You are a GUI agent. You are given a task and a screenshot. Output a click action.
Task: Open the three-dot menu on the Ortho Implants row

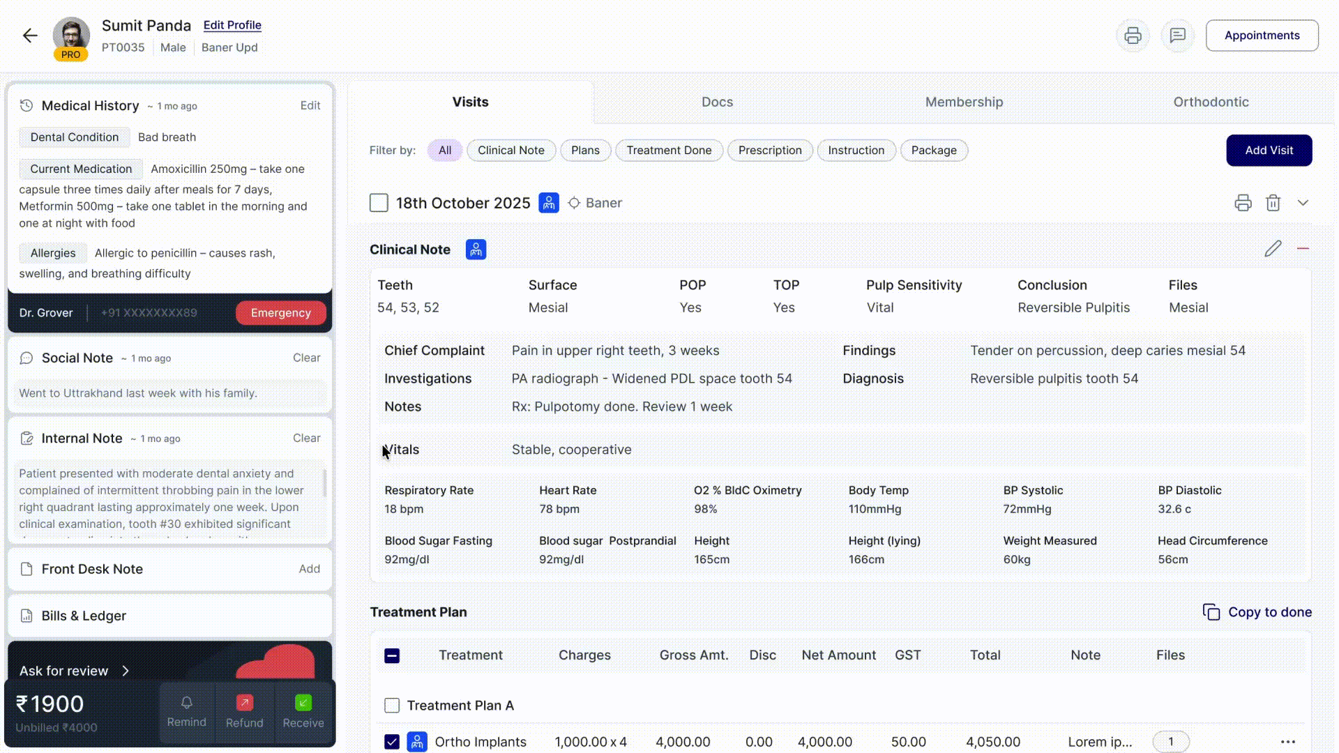click(x=1287, y=742)
